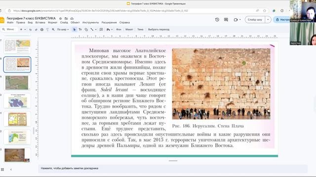Click the browser bookmark star icon

click(x=265, y=11)
